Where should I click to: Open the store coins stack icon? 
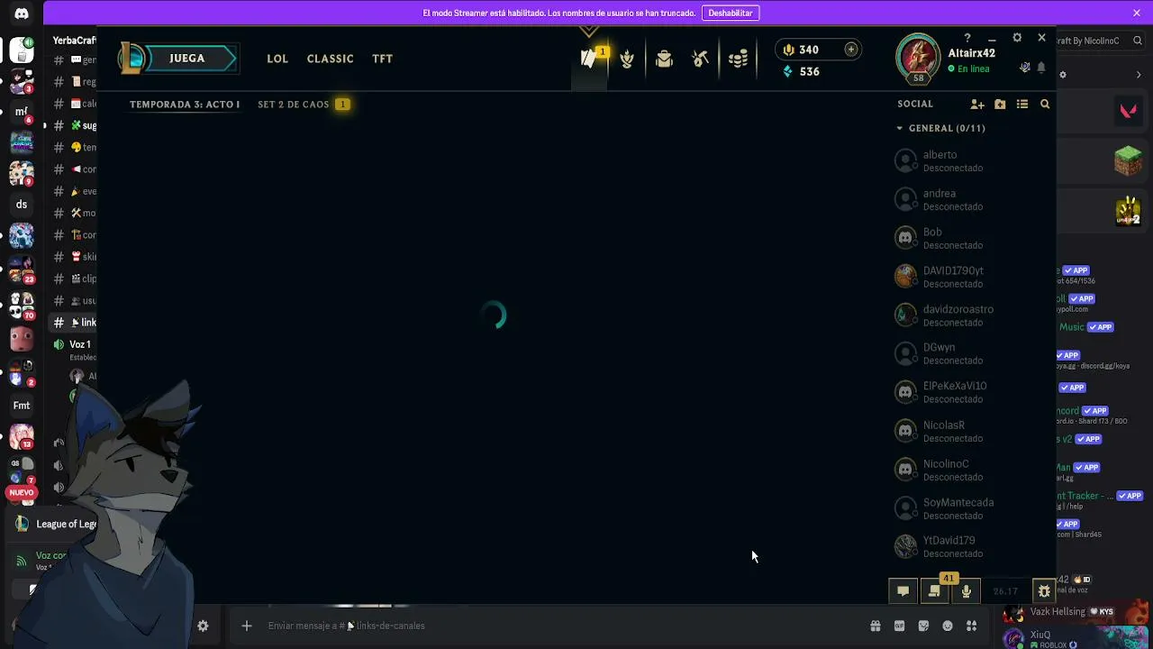(x=738, y=59)
